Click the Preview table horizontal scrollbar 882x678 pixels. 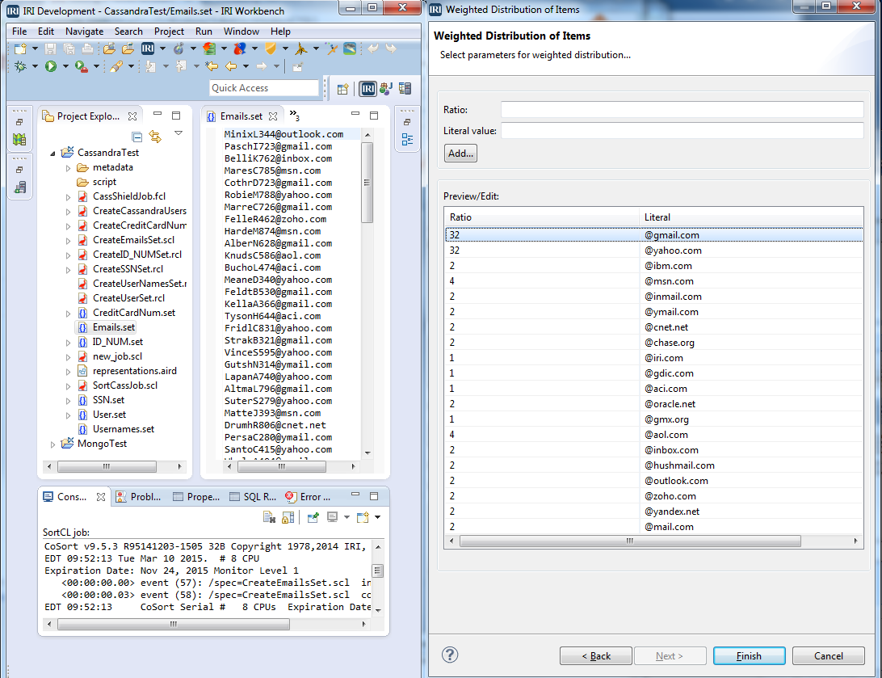click(630, 541)
